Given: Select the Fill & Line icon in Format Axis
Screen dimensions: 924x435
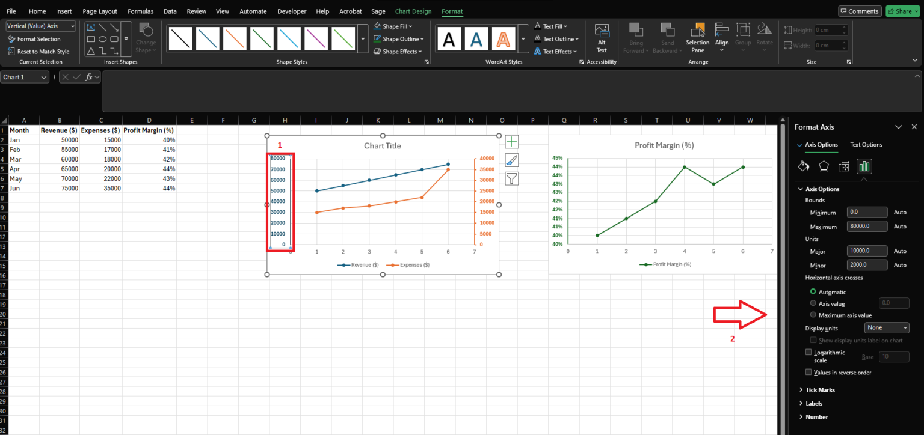Looking at the screenshot, I should point(803,166).
